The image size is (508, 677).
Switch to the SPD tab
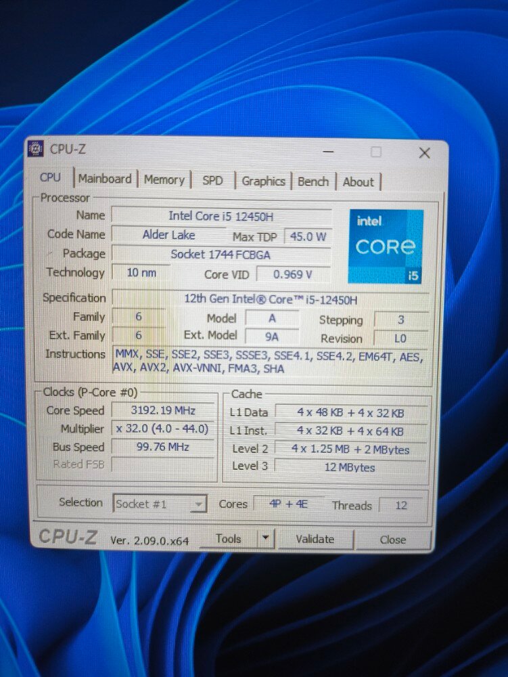pos(212,181)
